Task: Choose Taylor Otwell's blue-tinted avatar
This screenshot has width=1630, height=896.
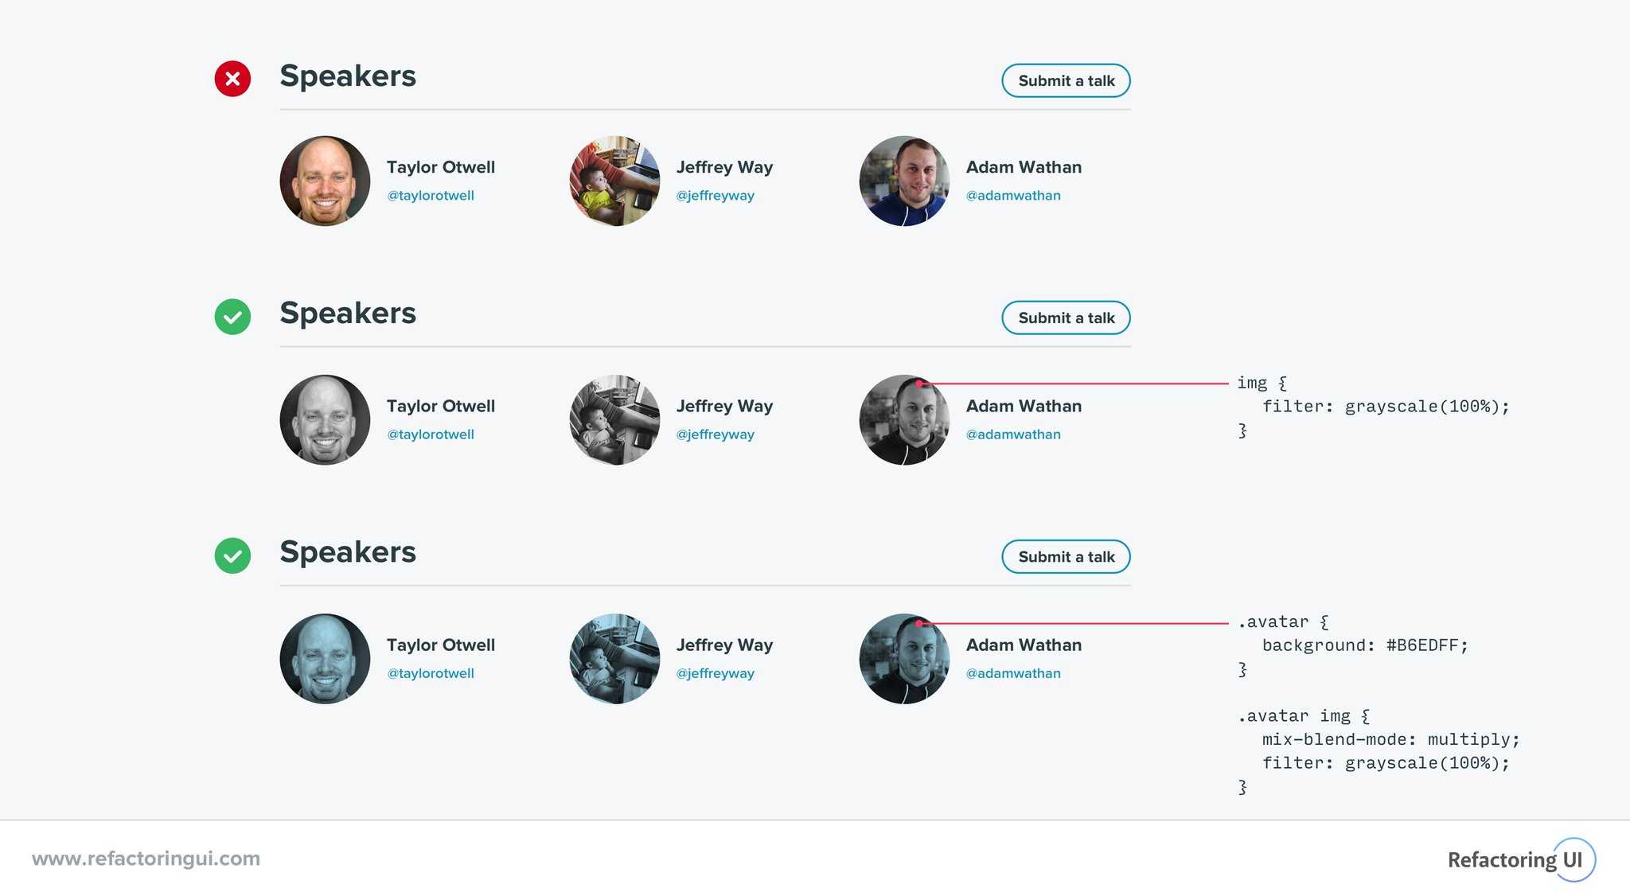Action: pos(325,658)
